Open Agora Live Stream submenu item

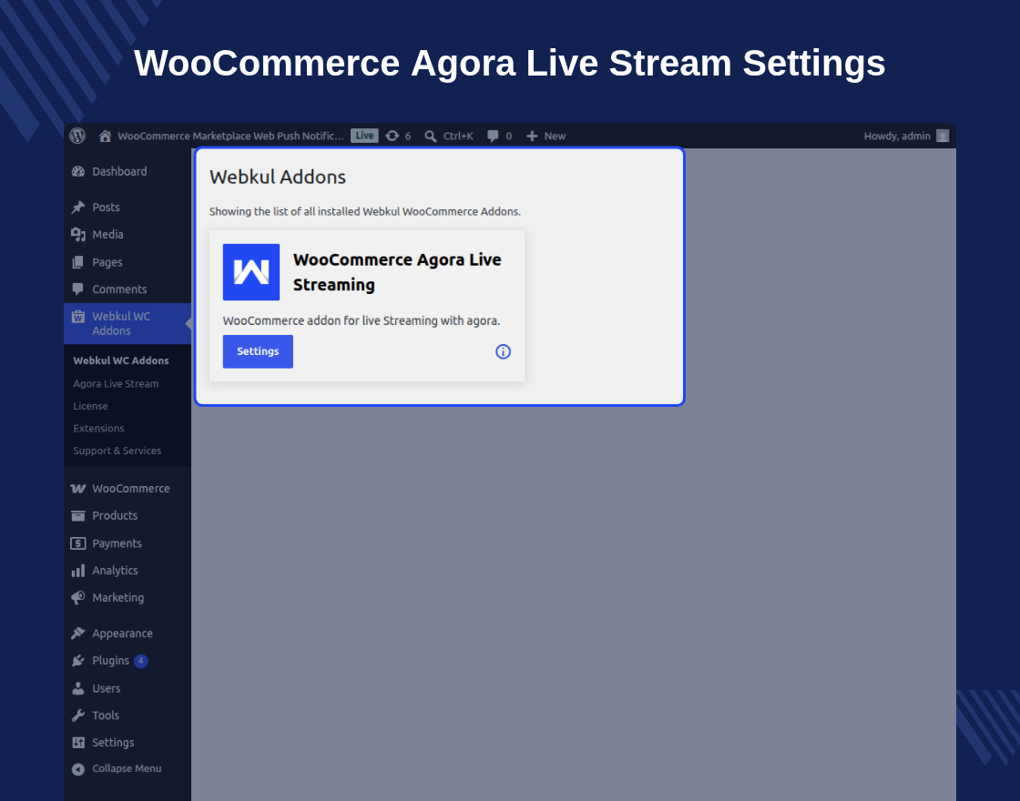tap(116, 383)
